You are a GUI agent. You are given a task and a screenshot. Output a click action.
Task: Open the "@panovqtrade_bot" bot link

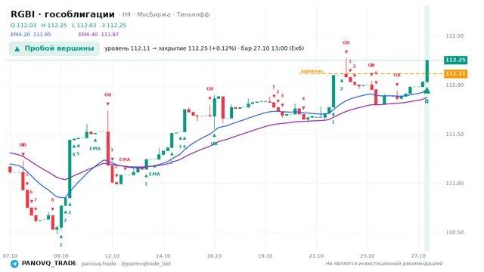pos(146,264)
